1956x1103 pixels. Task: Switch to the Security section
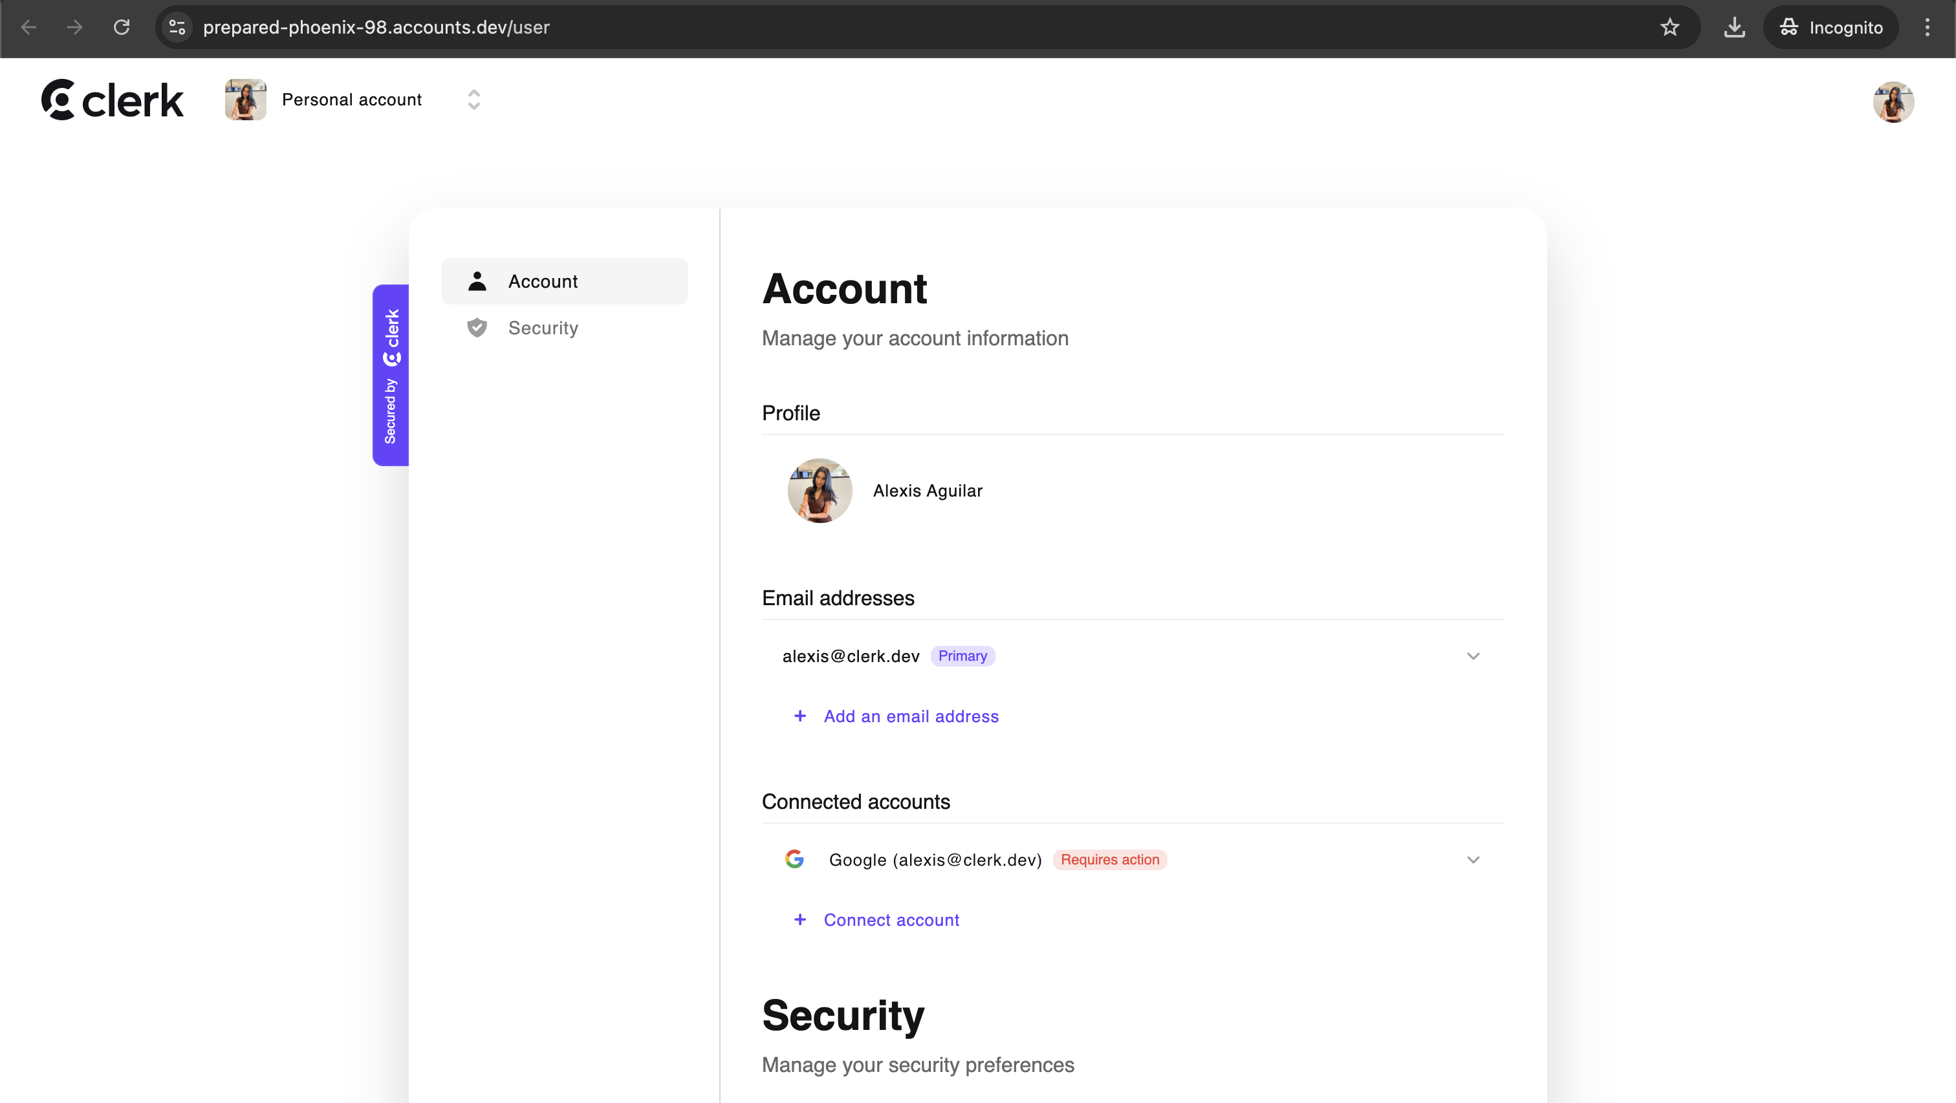[544, 328]
